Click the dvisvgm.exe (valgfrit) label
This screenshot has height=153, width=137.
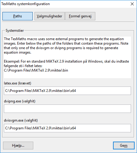(21, 120)
